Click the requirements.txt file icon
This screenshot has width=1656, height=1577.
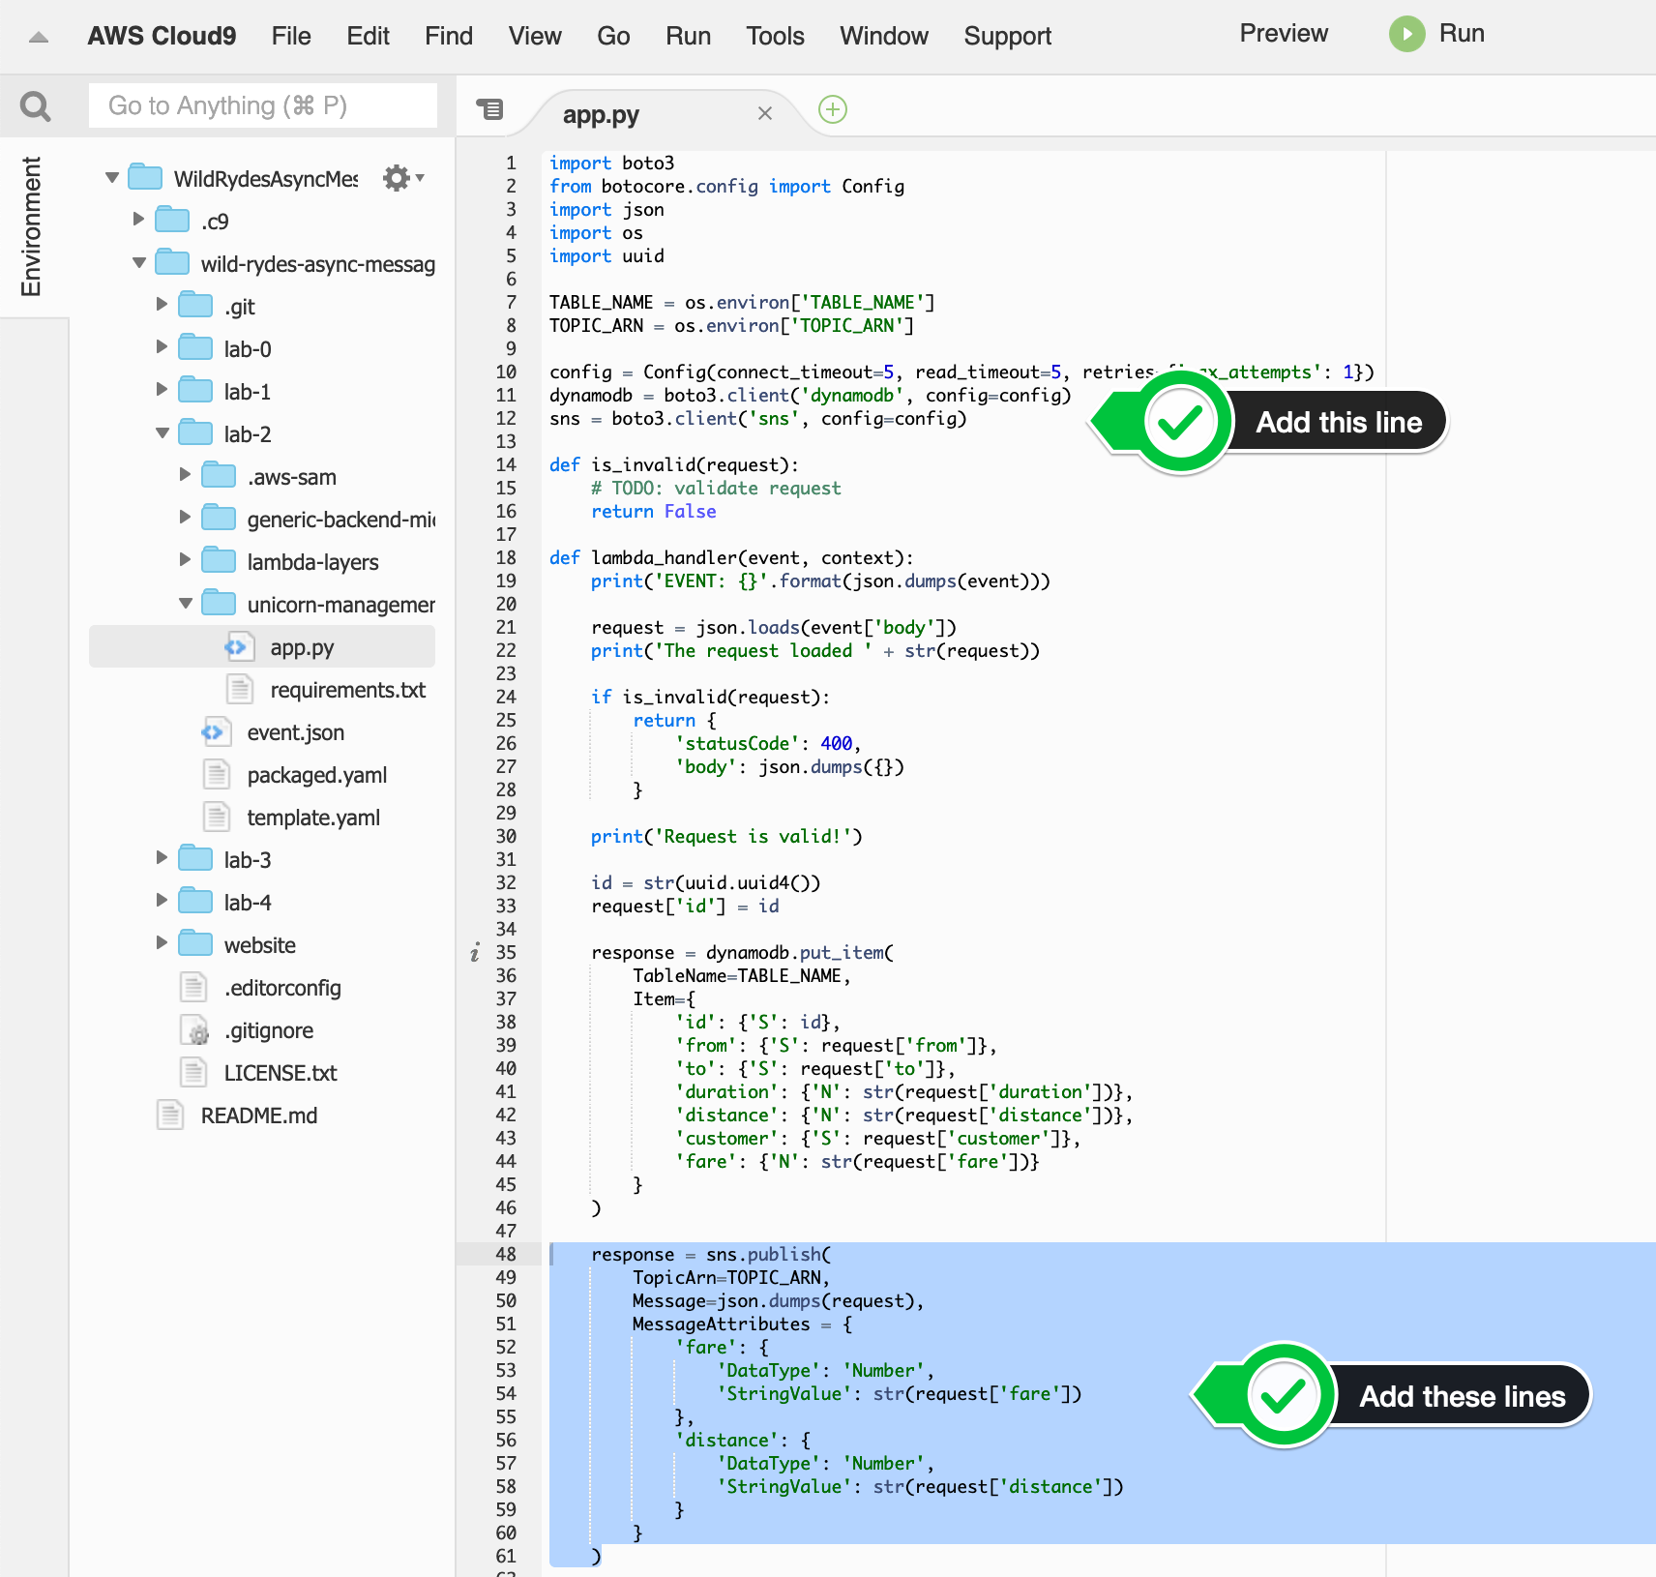(x=239, y=690)
